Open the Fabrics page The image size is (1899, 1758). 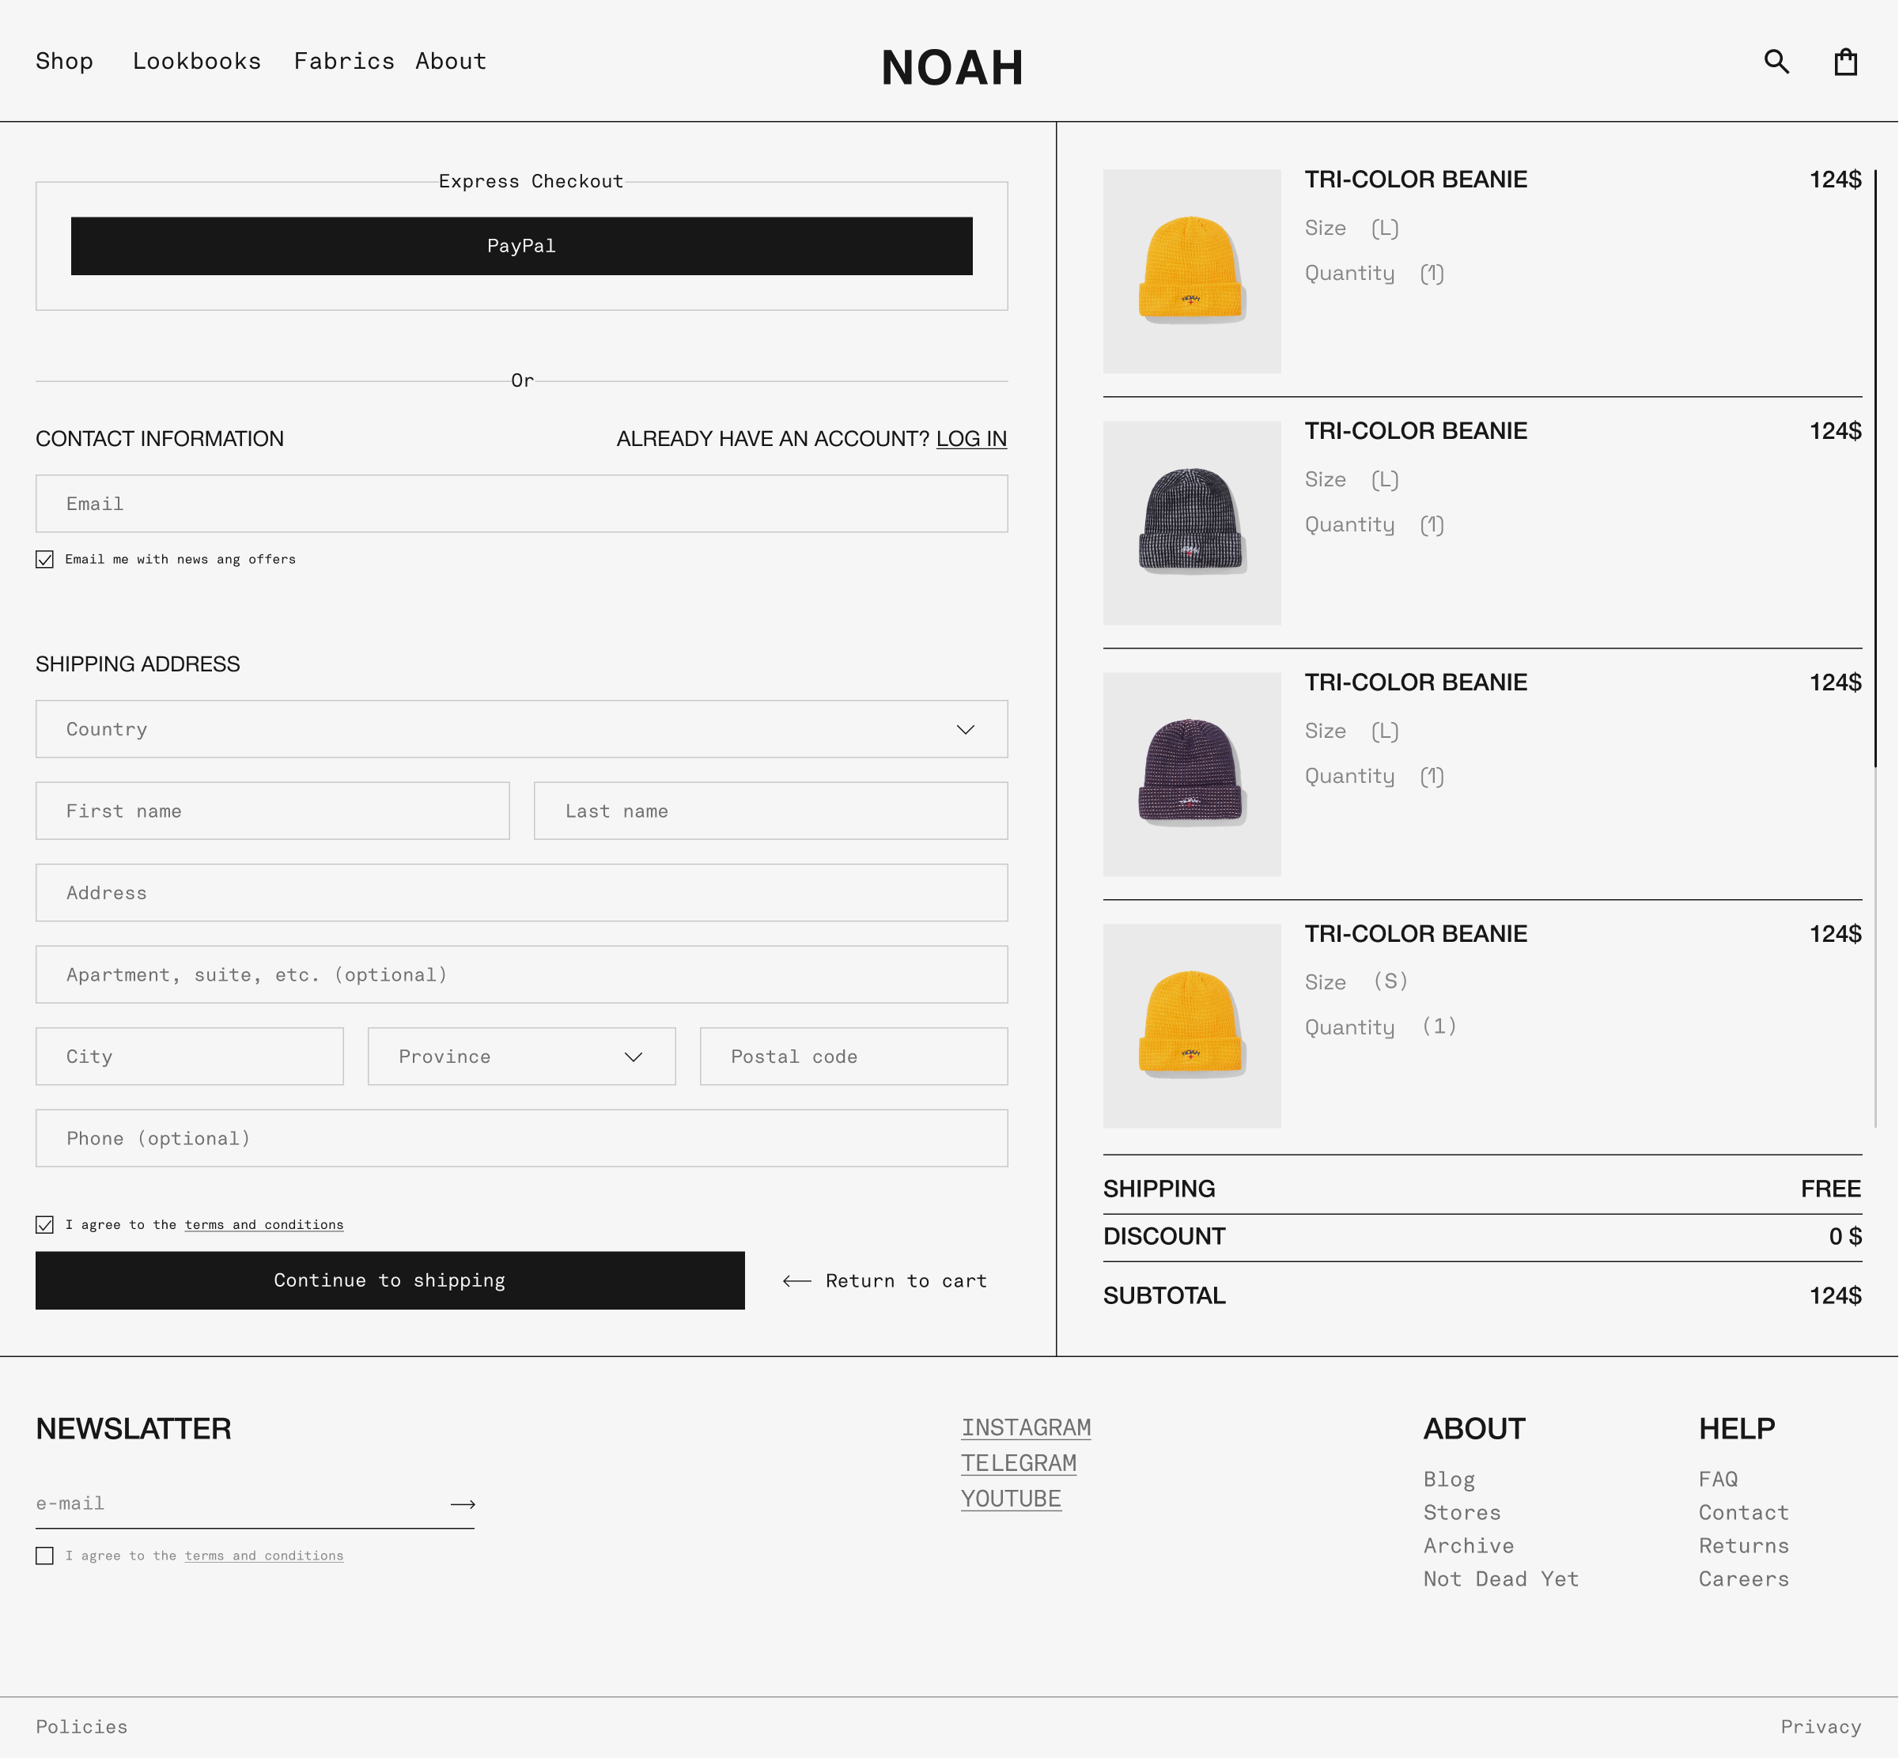point(346,61)
